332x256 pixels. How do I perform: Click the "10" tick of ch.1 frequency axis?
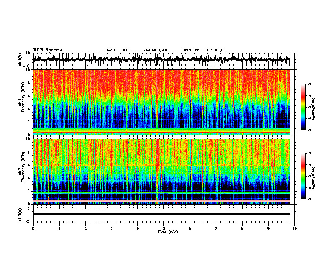tap(28, 70)
